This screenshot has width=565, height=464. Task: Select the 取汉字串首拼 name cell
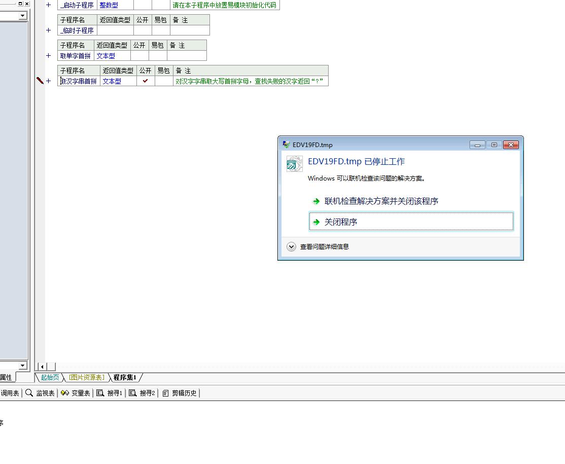79,81
